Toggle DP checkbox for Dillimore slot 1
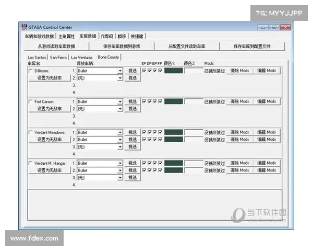This screenshot has width=313, height=251. (150, 71)
